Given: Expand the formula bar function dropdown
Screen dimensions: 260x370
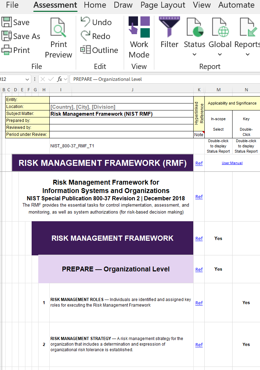Looking at the screenshot, I should click(x=66, y=79).
